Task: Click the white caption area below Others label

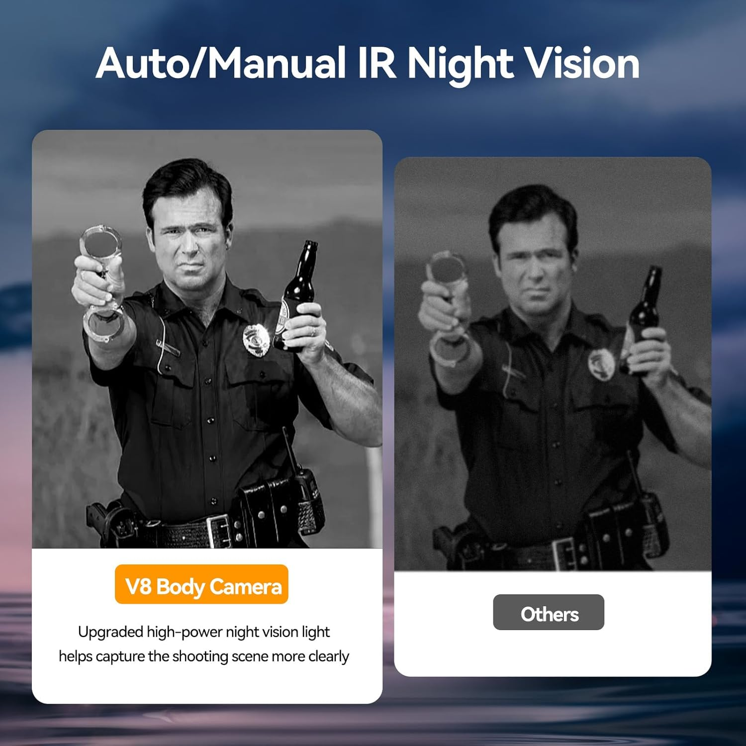Action: 553,653
